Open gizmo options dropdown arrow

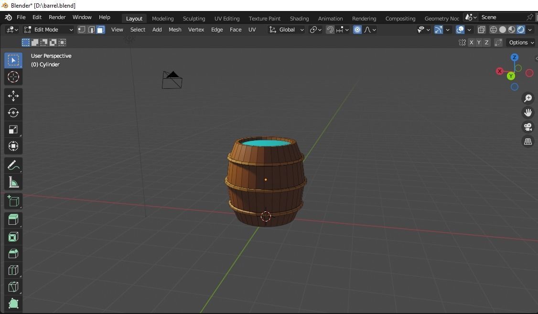click(x=447, y=30)
